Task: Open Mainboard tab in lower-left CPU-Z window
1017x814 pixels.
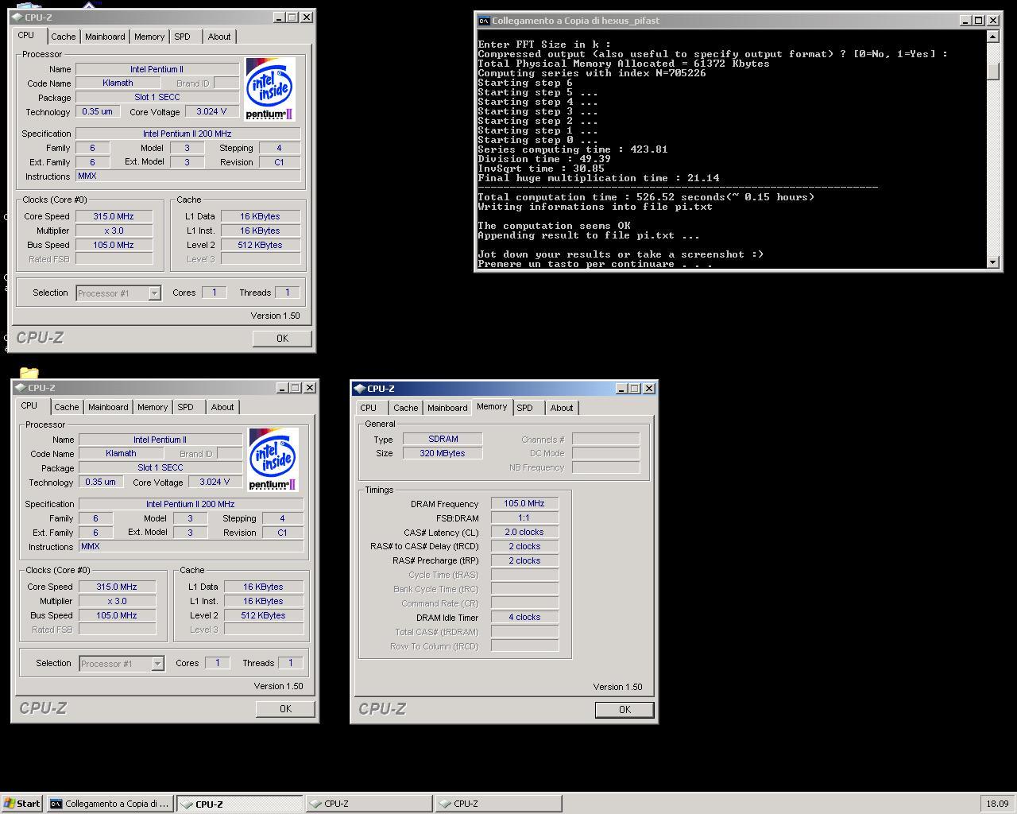Action: click(x=108, y=407)
